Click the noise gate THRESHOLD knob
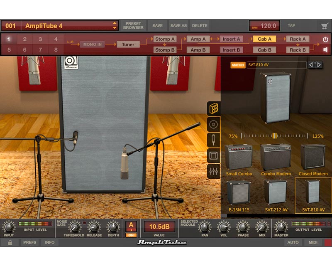Viewport: 332px width, 266px height. [75, 227]
